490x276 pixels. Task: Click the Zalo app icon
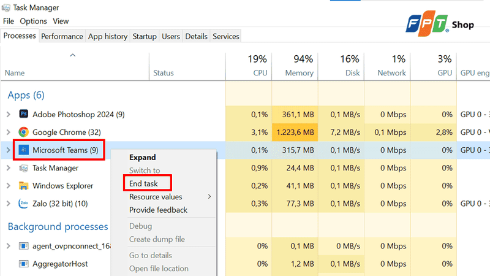click(23, 204)
